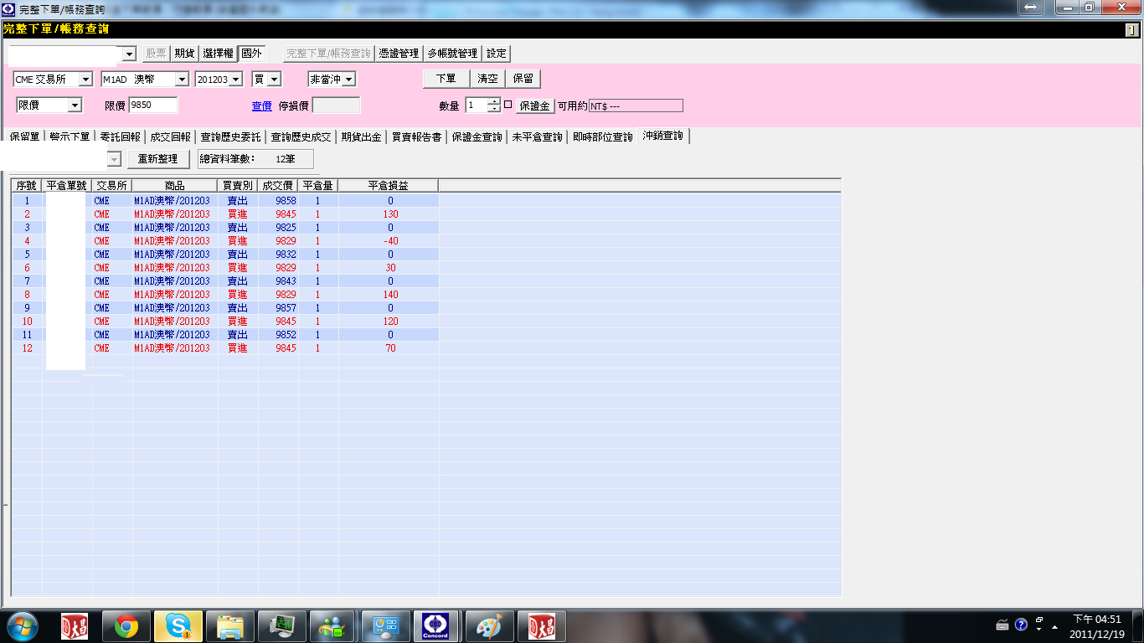Switch to the 查詢歷史成交 tab

(x=301, y=136)
